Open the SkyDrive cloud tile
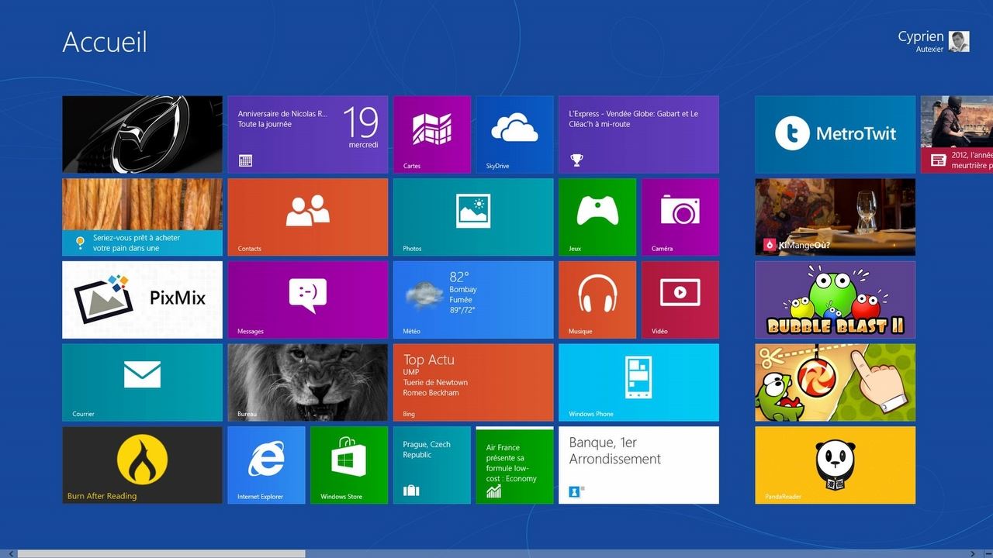Screen dimensions: 993x558 (x=514, y=134)
